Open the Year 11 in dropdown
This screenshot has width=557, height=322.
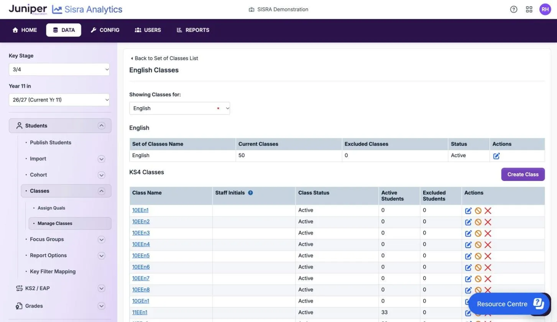coord(59,100)
